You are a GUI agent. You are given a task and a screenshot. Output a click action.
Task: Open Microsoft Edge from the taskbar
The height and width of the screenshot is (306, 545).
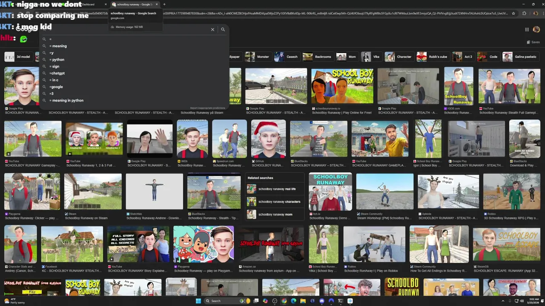tap(293, 301)
